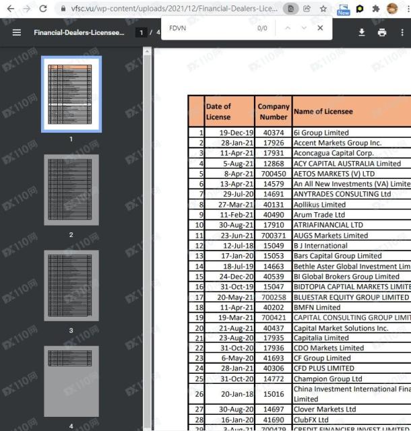Screen dimensions: 411x431
Task: Go back using browser back arrow
Action: (x=11, y=9)
